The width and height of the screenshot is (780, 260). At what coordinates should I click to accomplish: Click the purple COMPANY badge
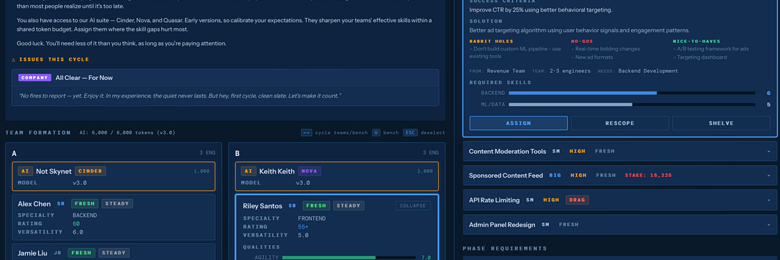[36, 77]
